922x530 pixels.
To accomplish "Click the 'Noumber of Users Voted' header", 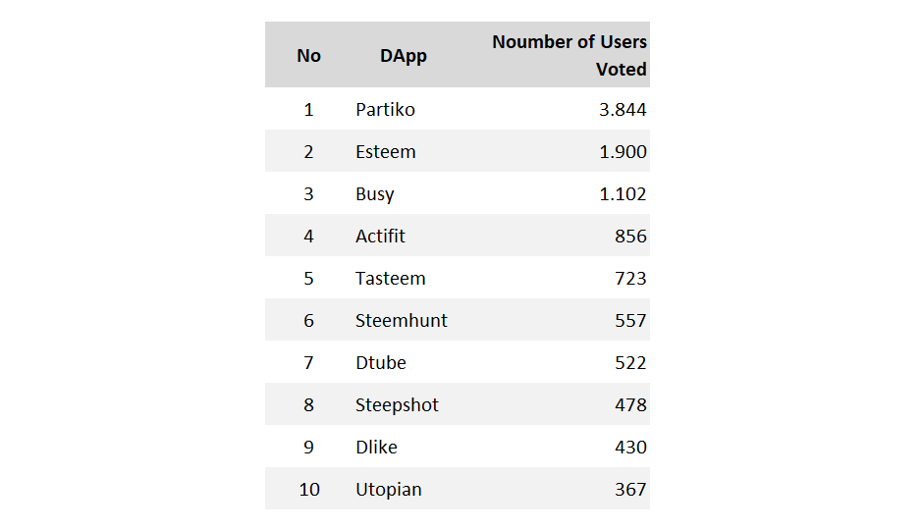I will [569, 55].
